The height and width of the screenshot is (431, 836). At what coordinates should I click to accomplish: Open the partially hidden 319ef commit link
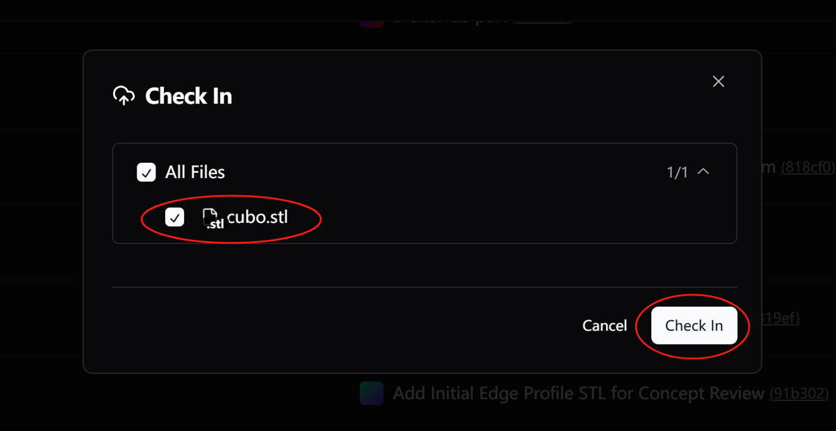pyautogui.click(x=780, y=318)
